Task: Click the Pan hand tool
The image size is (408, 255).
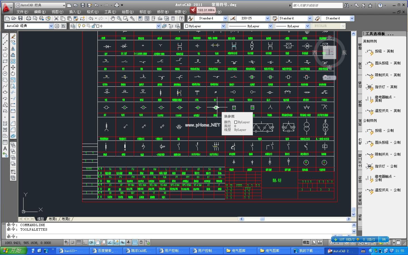Action: 113,18
